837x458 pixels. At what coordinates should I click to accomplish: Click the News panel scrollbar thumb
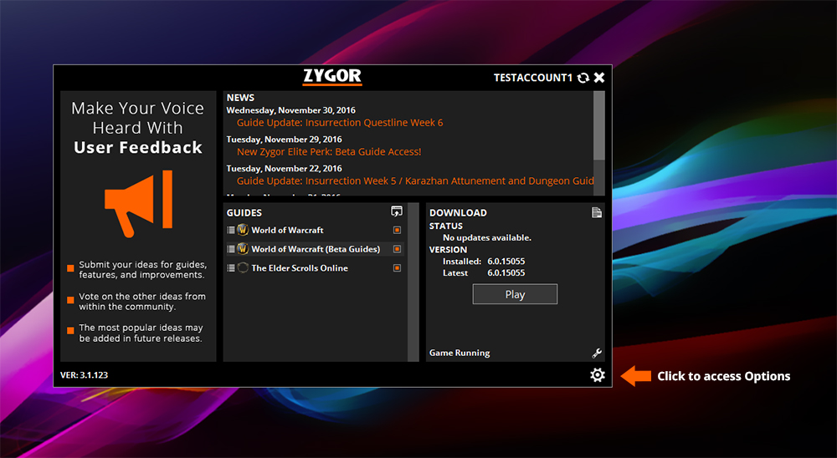click(599, 125)
